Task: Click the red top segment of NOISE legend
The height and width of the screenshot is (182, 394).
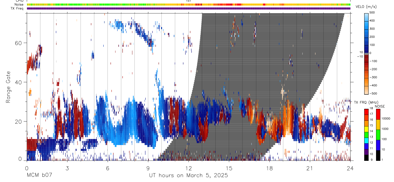Action: pos(378,114)
